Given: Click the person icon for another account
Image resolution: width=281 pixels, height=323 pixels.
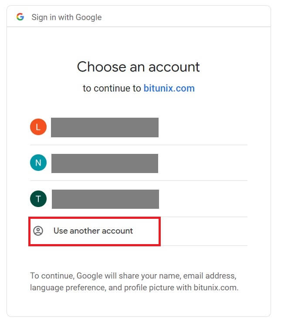Looking at the screenshot, I should click(x=38, y=231).
